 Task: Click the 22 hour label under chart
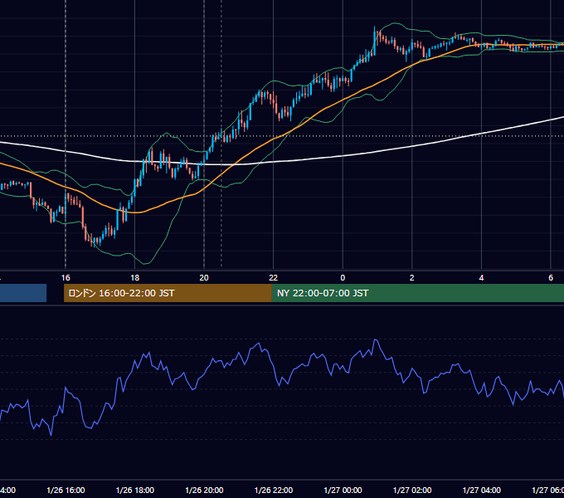click(274, 278)
